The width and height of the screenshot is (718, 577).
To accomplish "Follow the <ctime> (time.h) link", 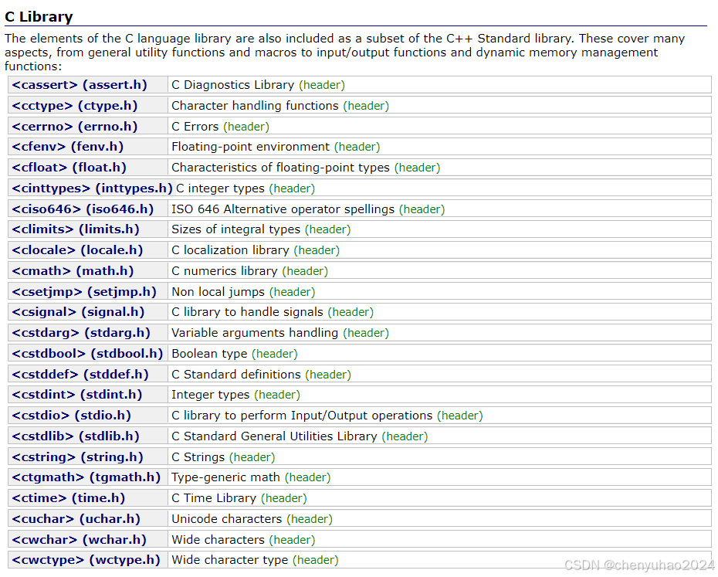I will tap(68, 498).
